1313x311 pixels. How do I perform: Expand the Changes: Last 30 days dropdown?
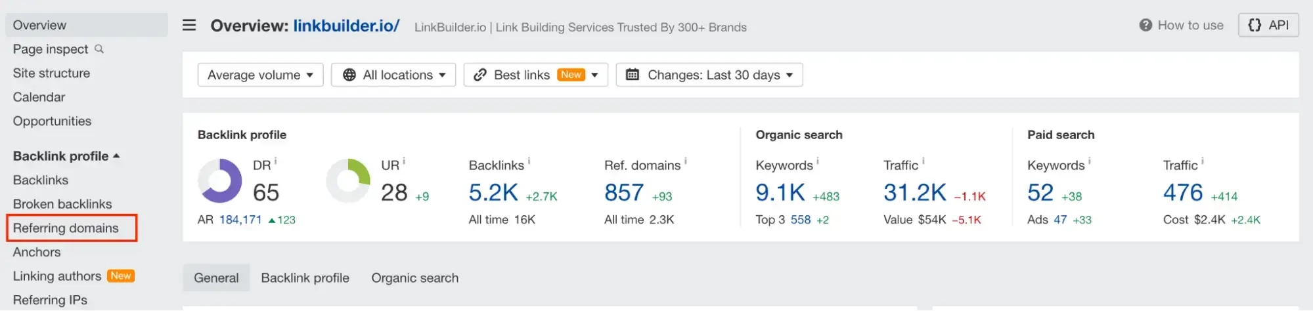pos(709,75)
